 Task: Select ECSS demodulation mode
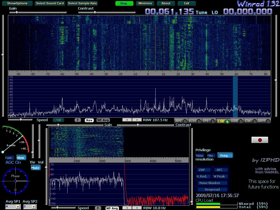pos(195,121)
